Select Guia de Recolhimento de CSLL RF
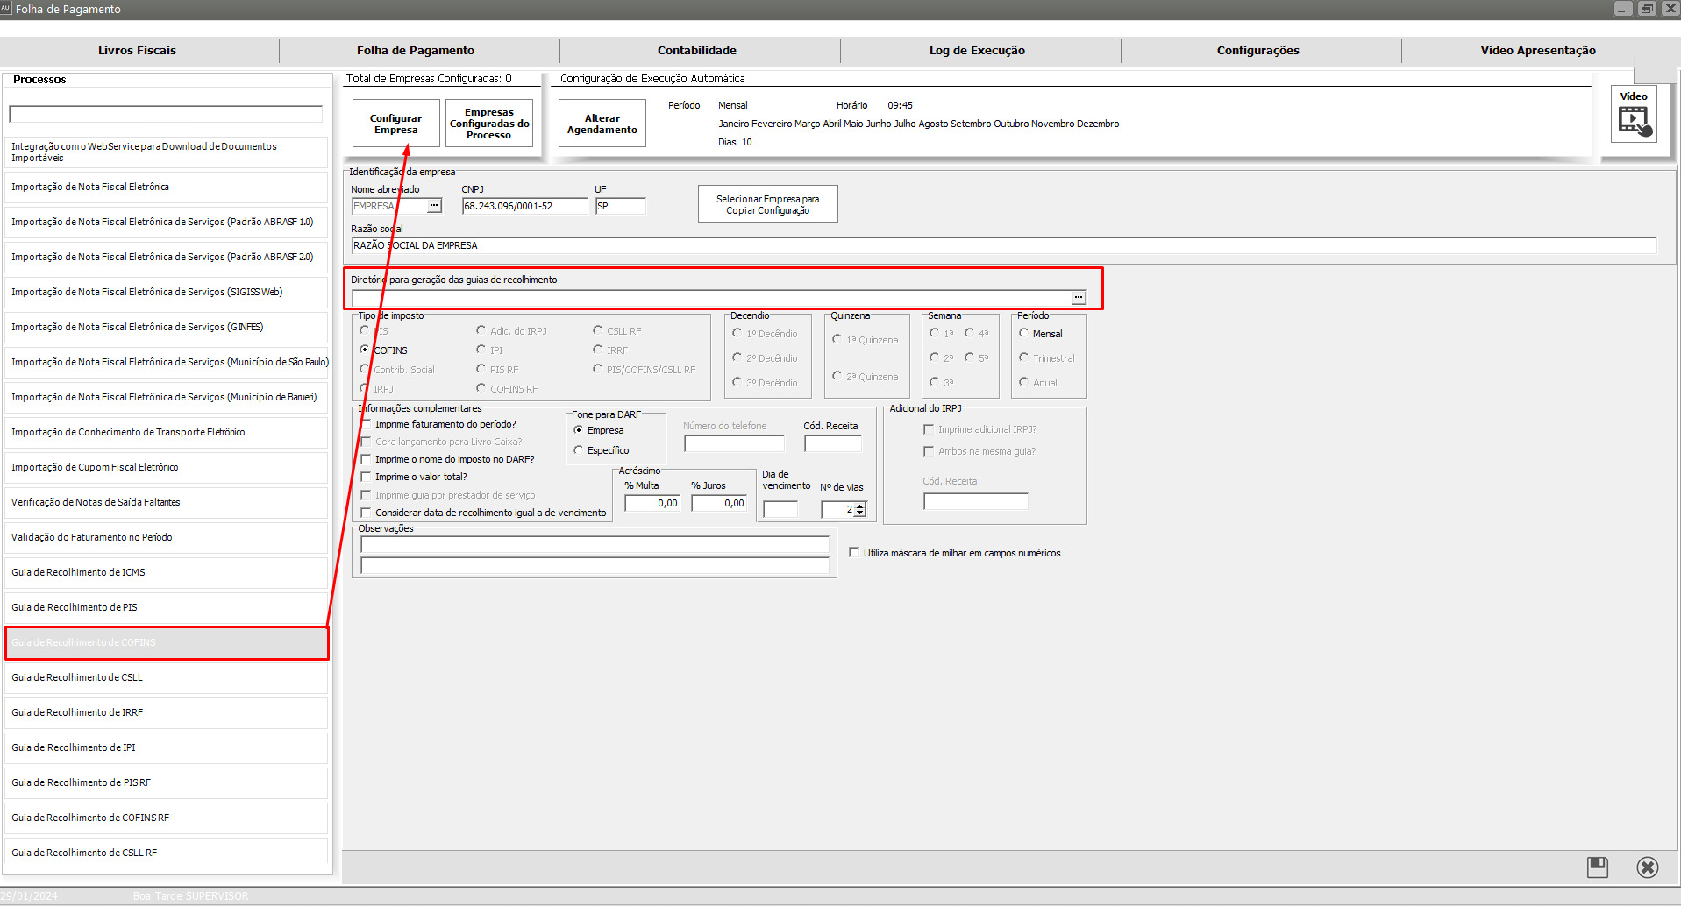 [167, 853]
